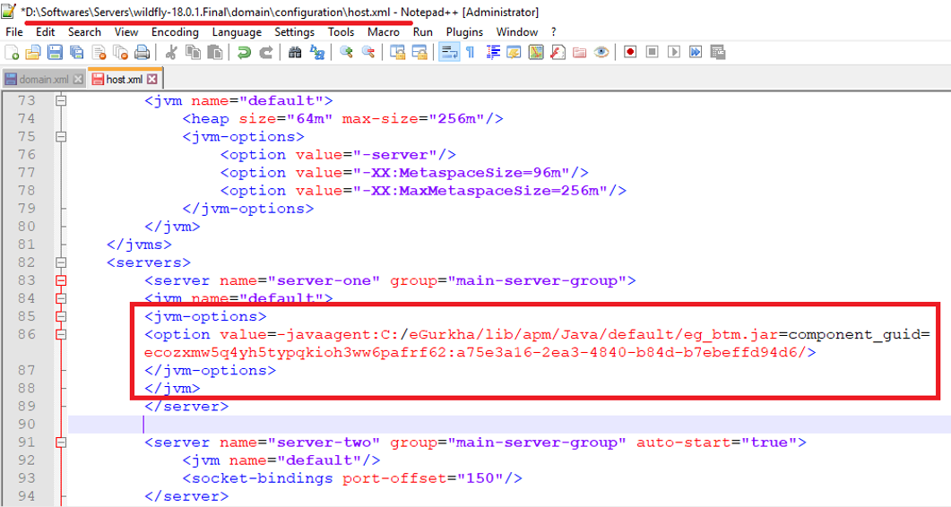The width and height of the screenshot is (951, 507).
Task: Collapse the jvm block at line 73
Action: coord(61,100)
